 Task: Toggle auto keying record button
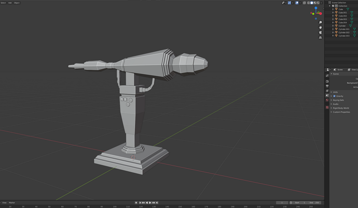click(136, 202)
